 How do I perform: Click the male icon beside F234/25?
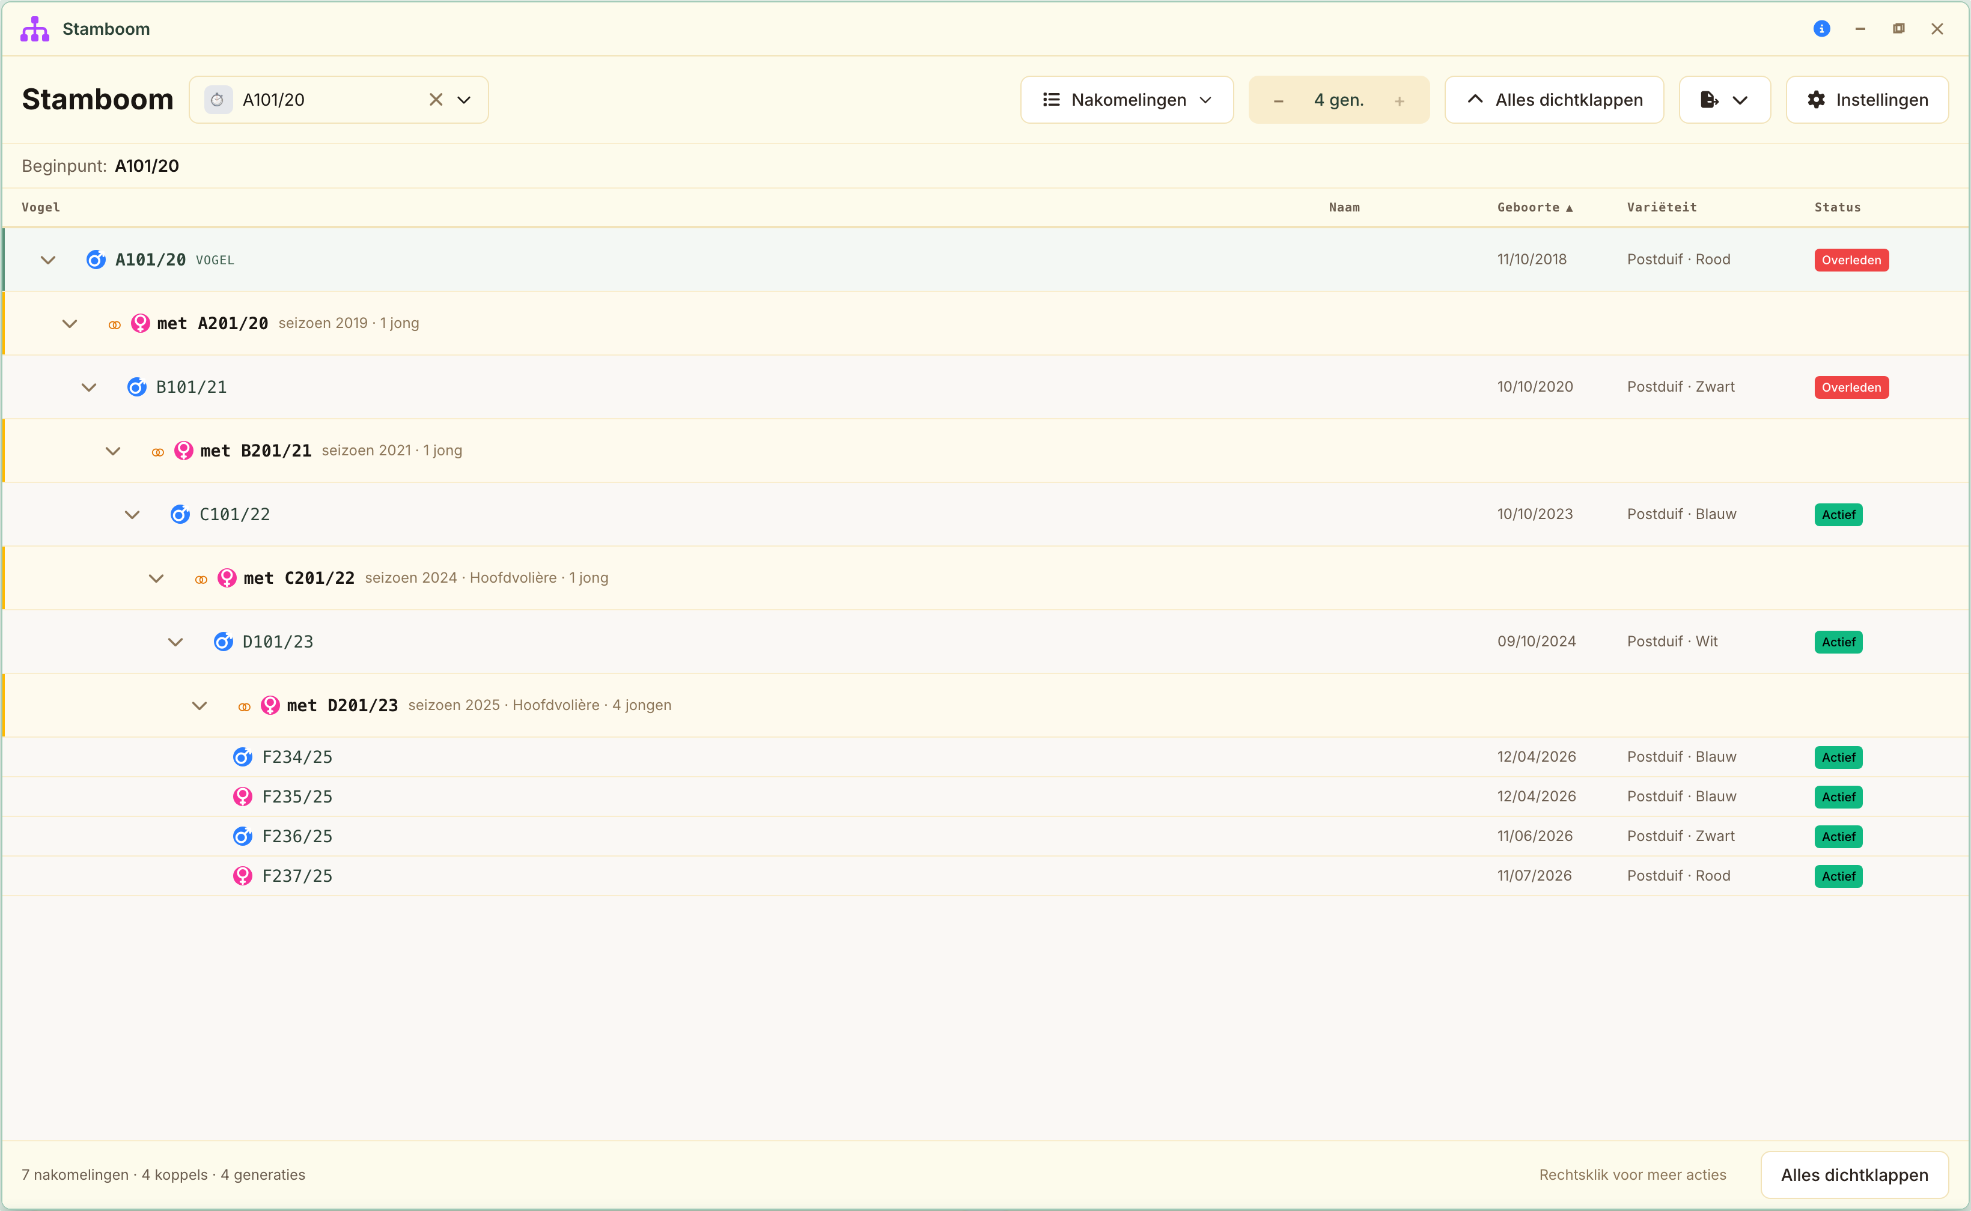(243, 757)
